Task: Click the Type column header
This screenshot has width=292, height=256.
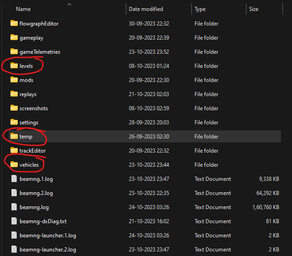Action: 200,9
